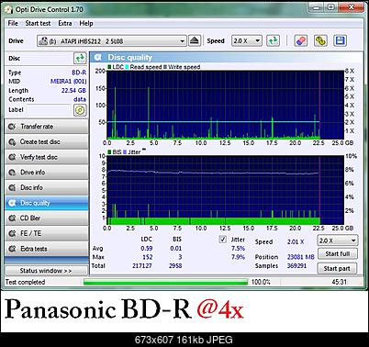Click the MID value MEIRA1 (001)
This screenshot has width=369, height=347.
point(68,82)
